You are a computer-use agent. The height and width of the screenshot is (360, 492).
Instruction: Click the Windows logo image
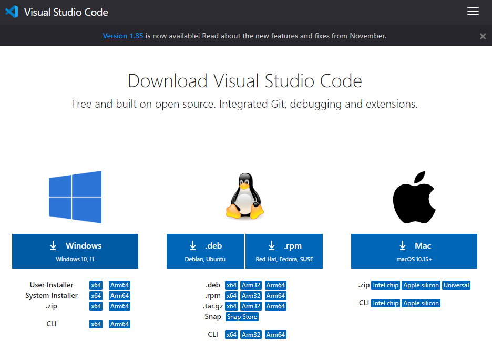75,197
